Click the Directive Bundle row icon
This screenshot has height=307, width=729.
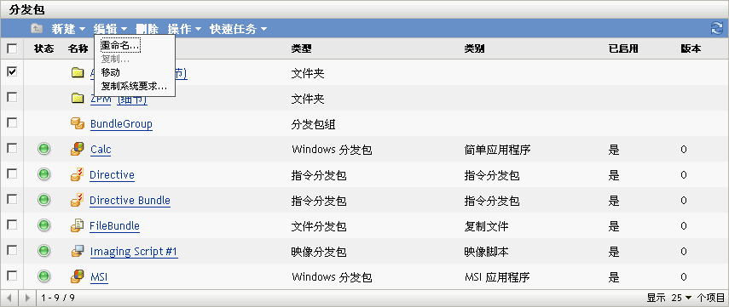point(78,200)
